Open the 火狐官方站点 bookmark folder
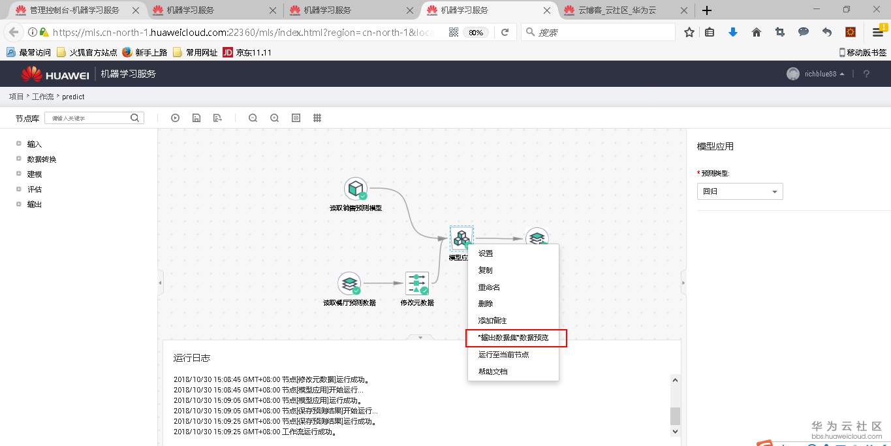The height and width of the screenshot is (446, 891). pyautogui.click(x=87, y=52)
